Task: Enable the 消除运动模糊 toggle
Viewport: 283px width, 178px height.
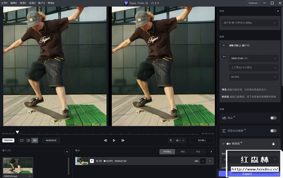Action: (x=273, y=131)
